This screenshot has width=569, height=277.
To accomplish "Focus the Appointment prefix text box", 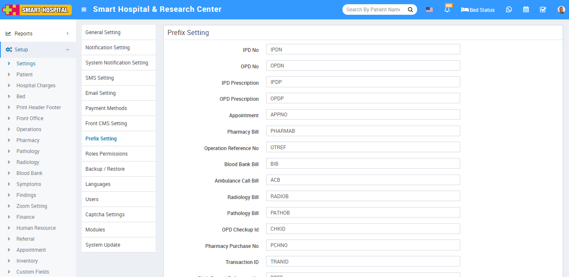I will point(363,115).
